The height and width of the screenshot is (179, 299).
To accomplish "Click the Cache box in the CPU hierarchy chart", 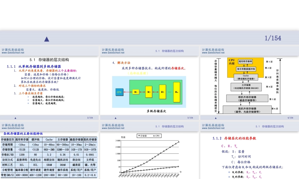I will tap(246, 77).
